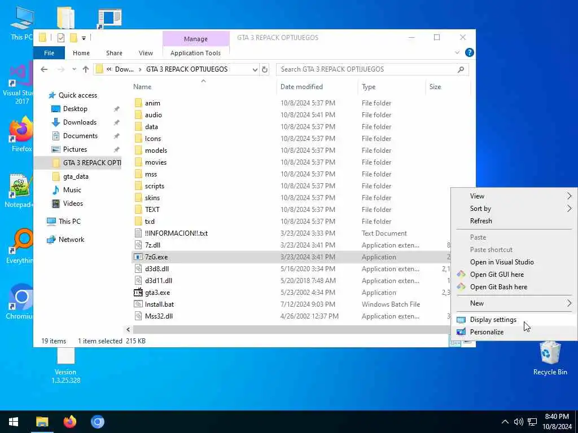Image resolution: width=578 pixels, height=433 pixels.
Task: Click the breadcrumb overflow chevrons
Action: tap(109, 69)
